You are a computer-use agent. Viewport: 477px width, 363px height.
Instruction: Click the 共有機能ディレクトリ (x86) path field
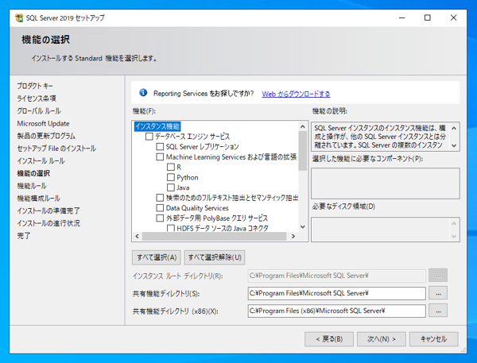(337, 311)
